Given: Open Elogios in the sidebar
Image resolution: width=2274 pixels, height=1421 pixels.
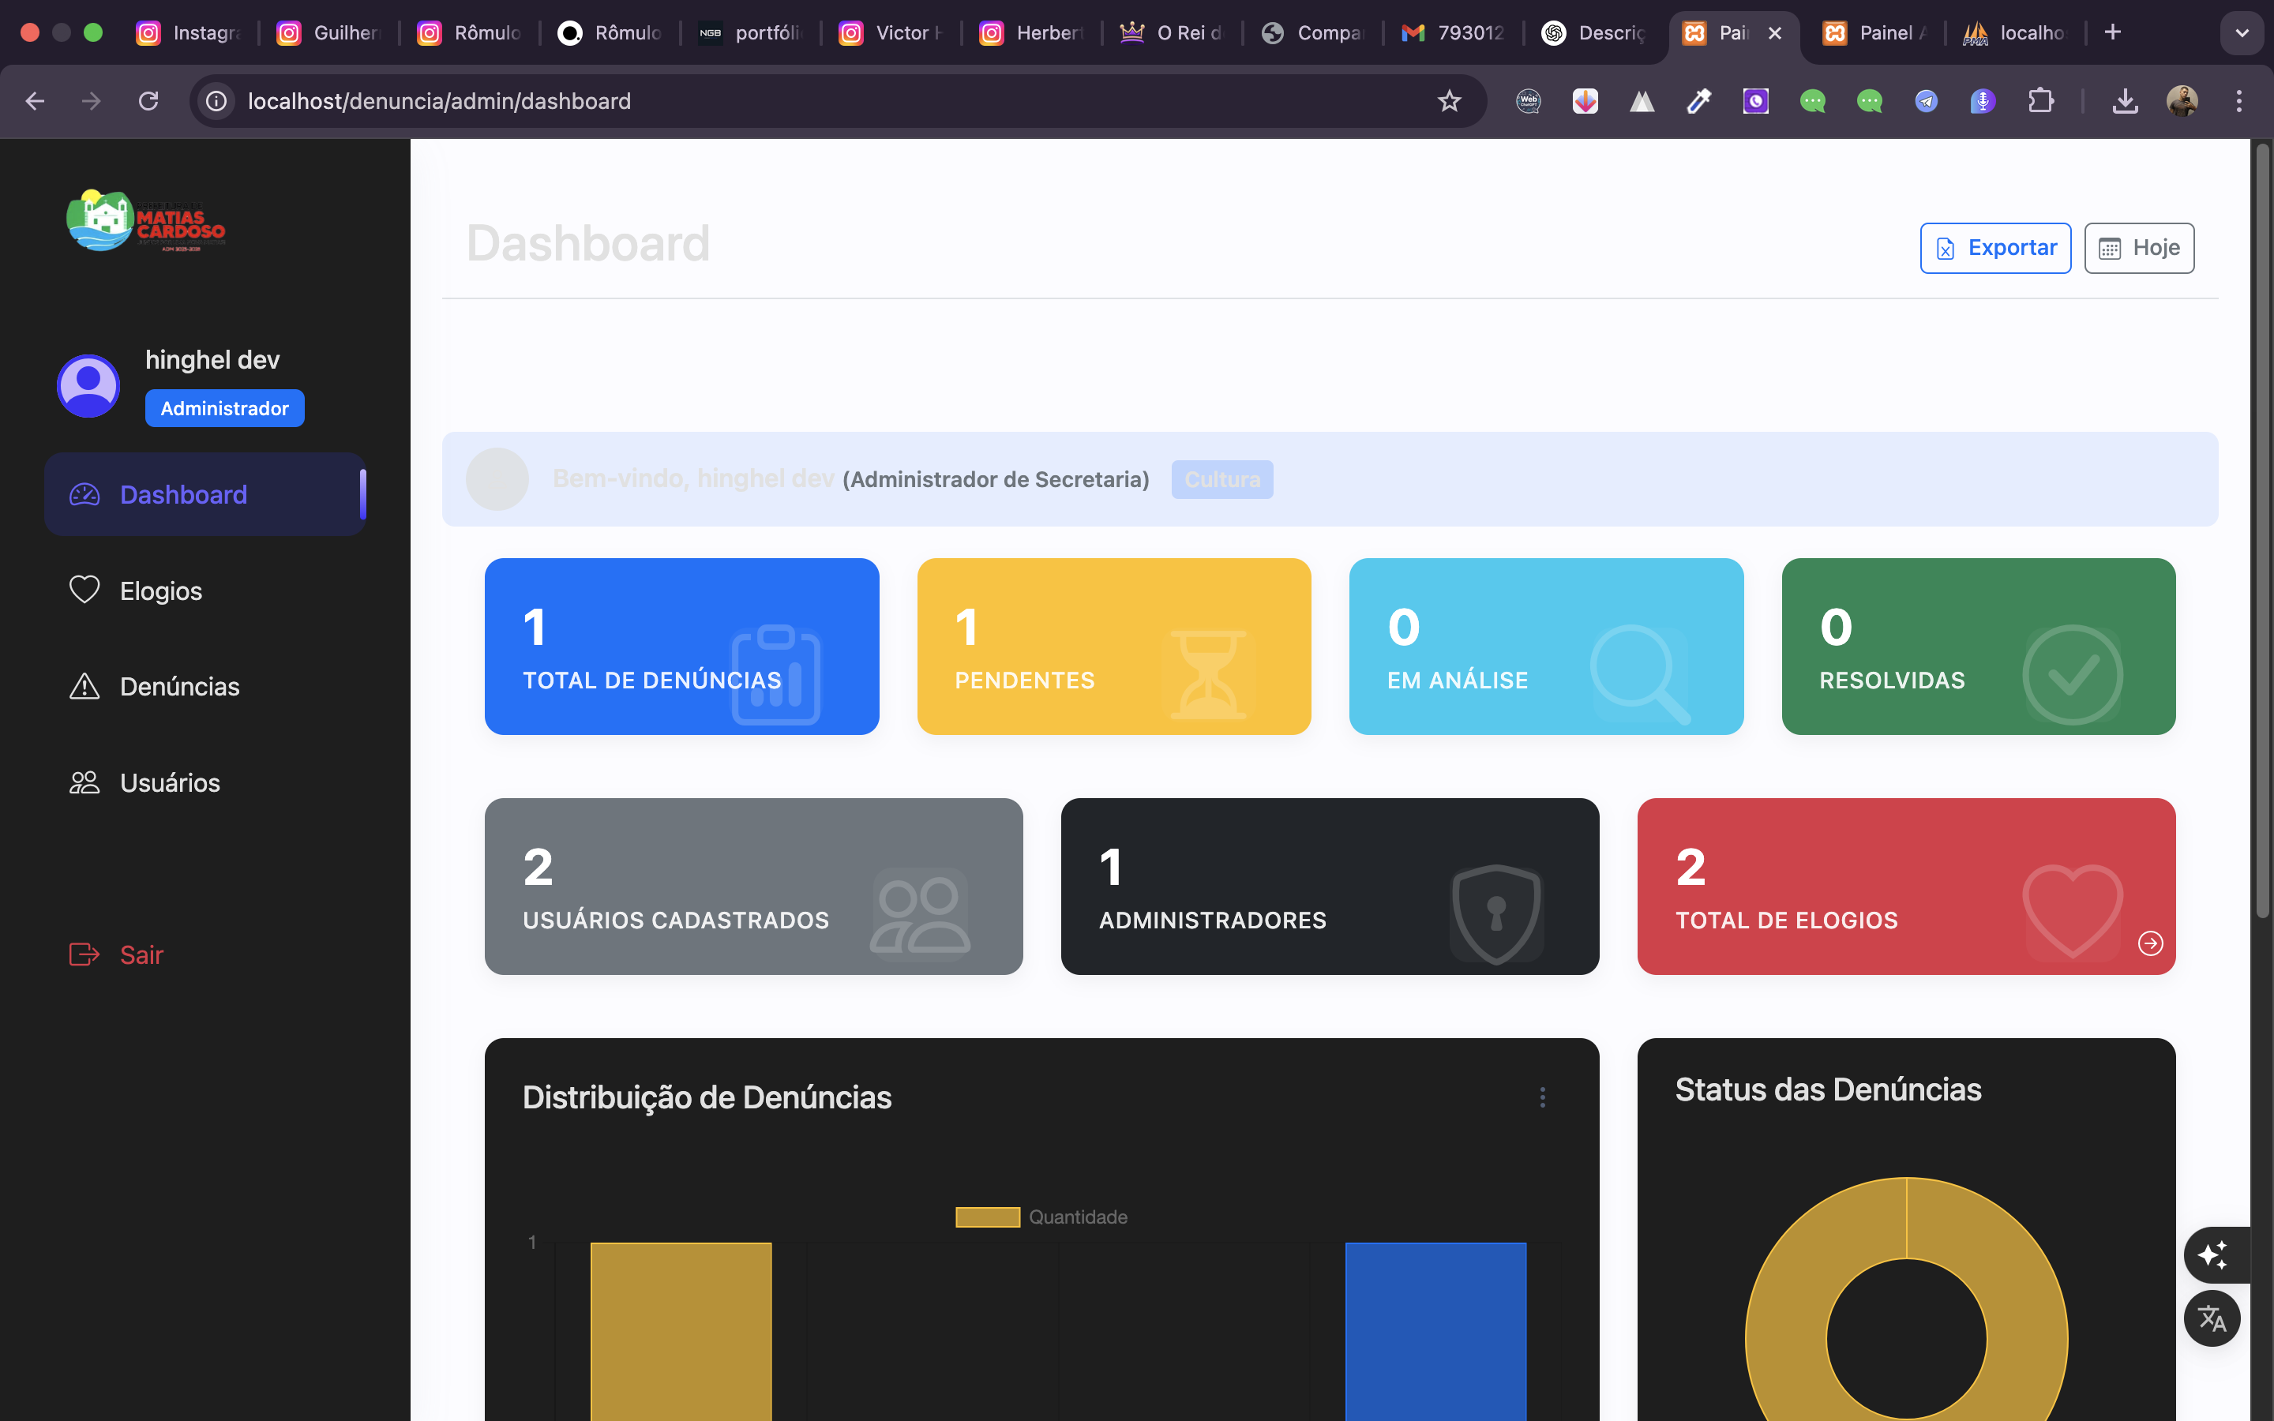Looking at the screenshot, I should click(161, 591).
